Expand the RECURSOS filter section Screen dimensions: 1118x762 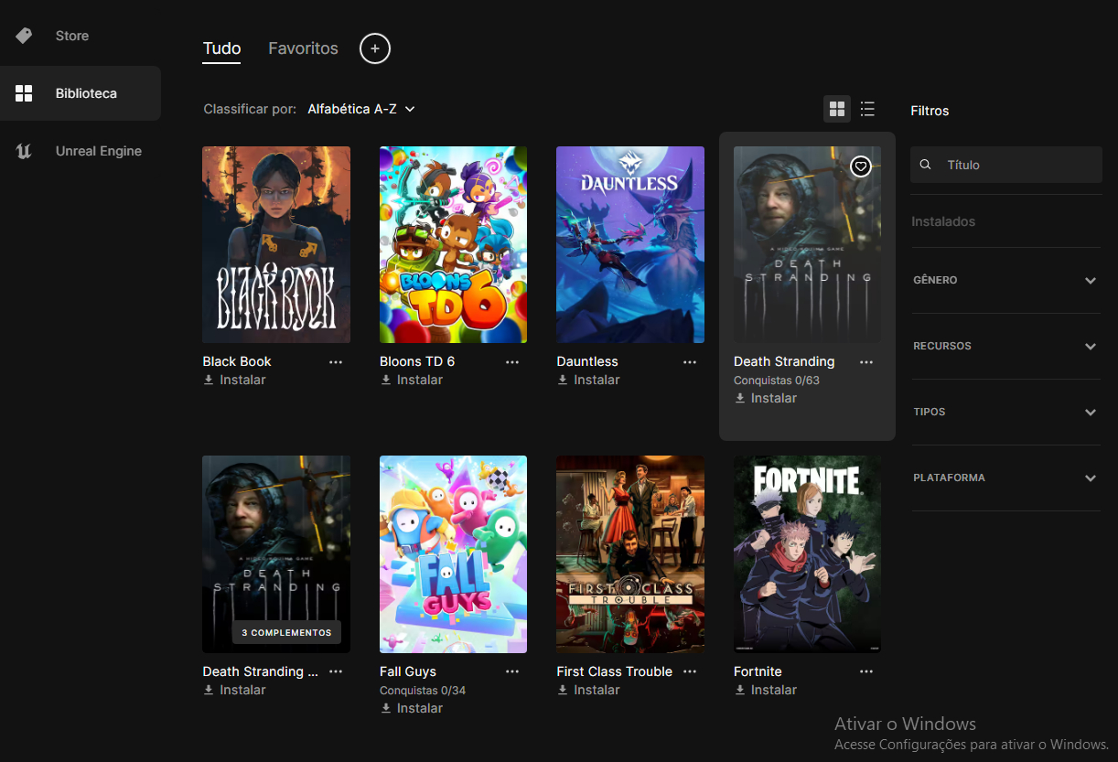(x=1005, y=346)
